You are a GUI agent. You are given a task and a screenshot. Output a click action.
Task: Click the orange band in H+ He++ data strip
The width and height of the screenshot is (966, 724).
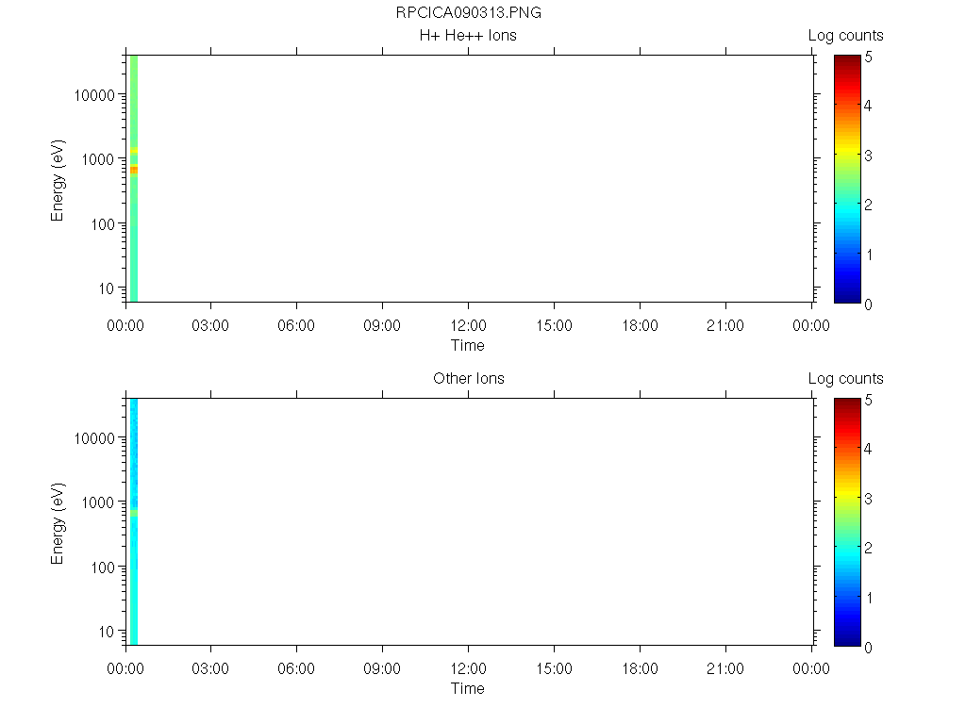coord(134,170)
